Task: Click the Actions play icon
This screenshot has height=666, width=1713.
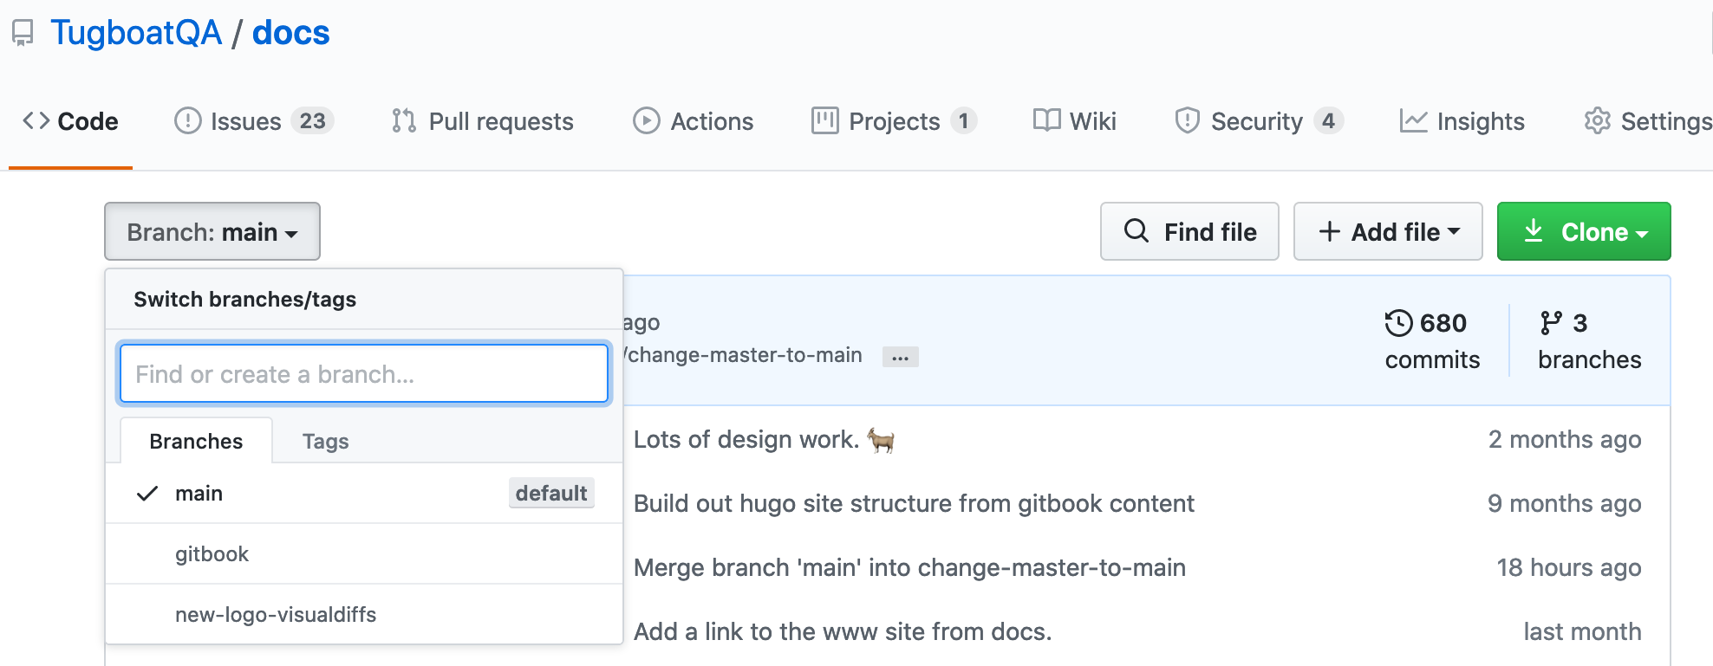Action: tap(646, 121)
